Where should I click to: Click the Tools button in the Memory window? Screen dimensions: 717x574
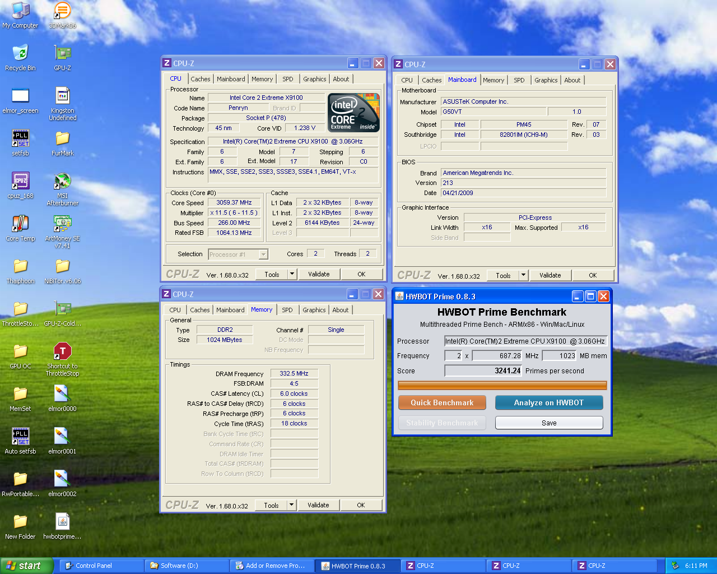(x=271, y=505)
